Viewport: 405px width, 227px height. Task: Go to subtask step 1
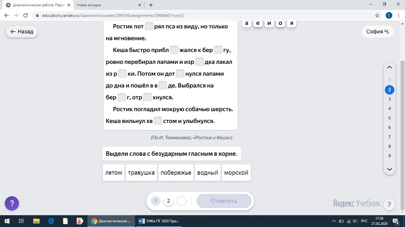point(155,201)
